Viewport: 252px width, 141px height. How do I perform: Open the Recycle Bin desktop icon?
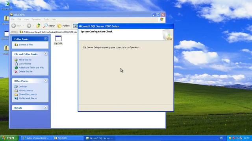(x=7, y=5)
